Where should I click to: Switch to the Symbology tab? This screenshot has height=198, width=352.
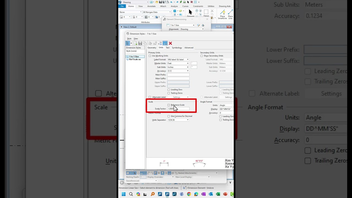click(x=177, y=48)
